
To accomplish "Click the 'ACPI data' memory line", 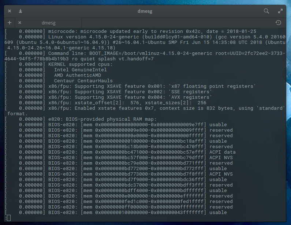I will point(120,152).
